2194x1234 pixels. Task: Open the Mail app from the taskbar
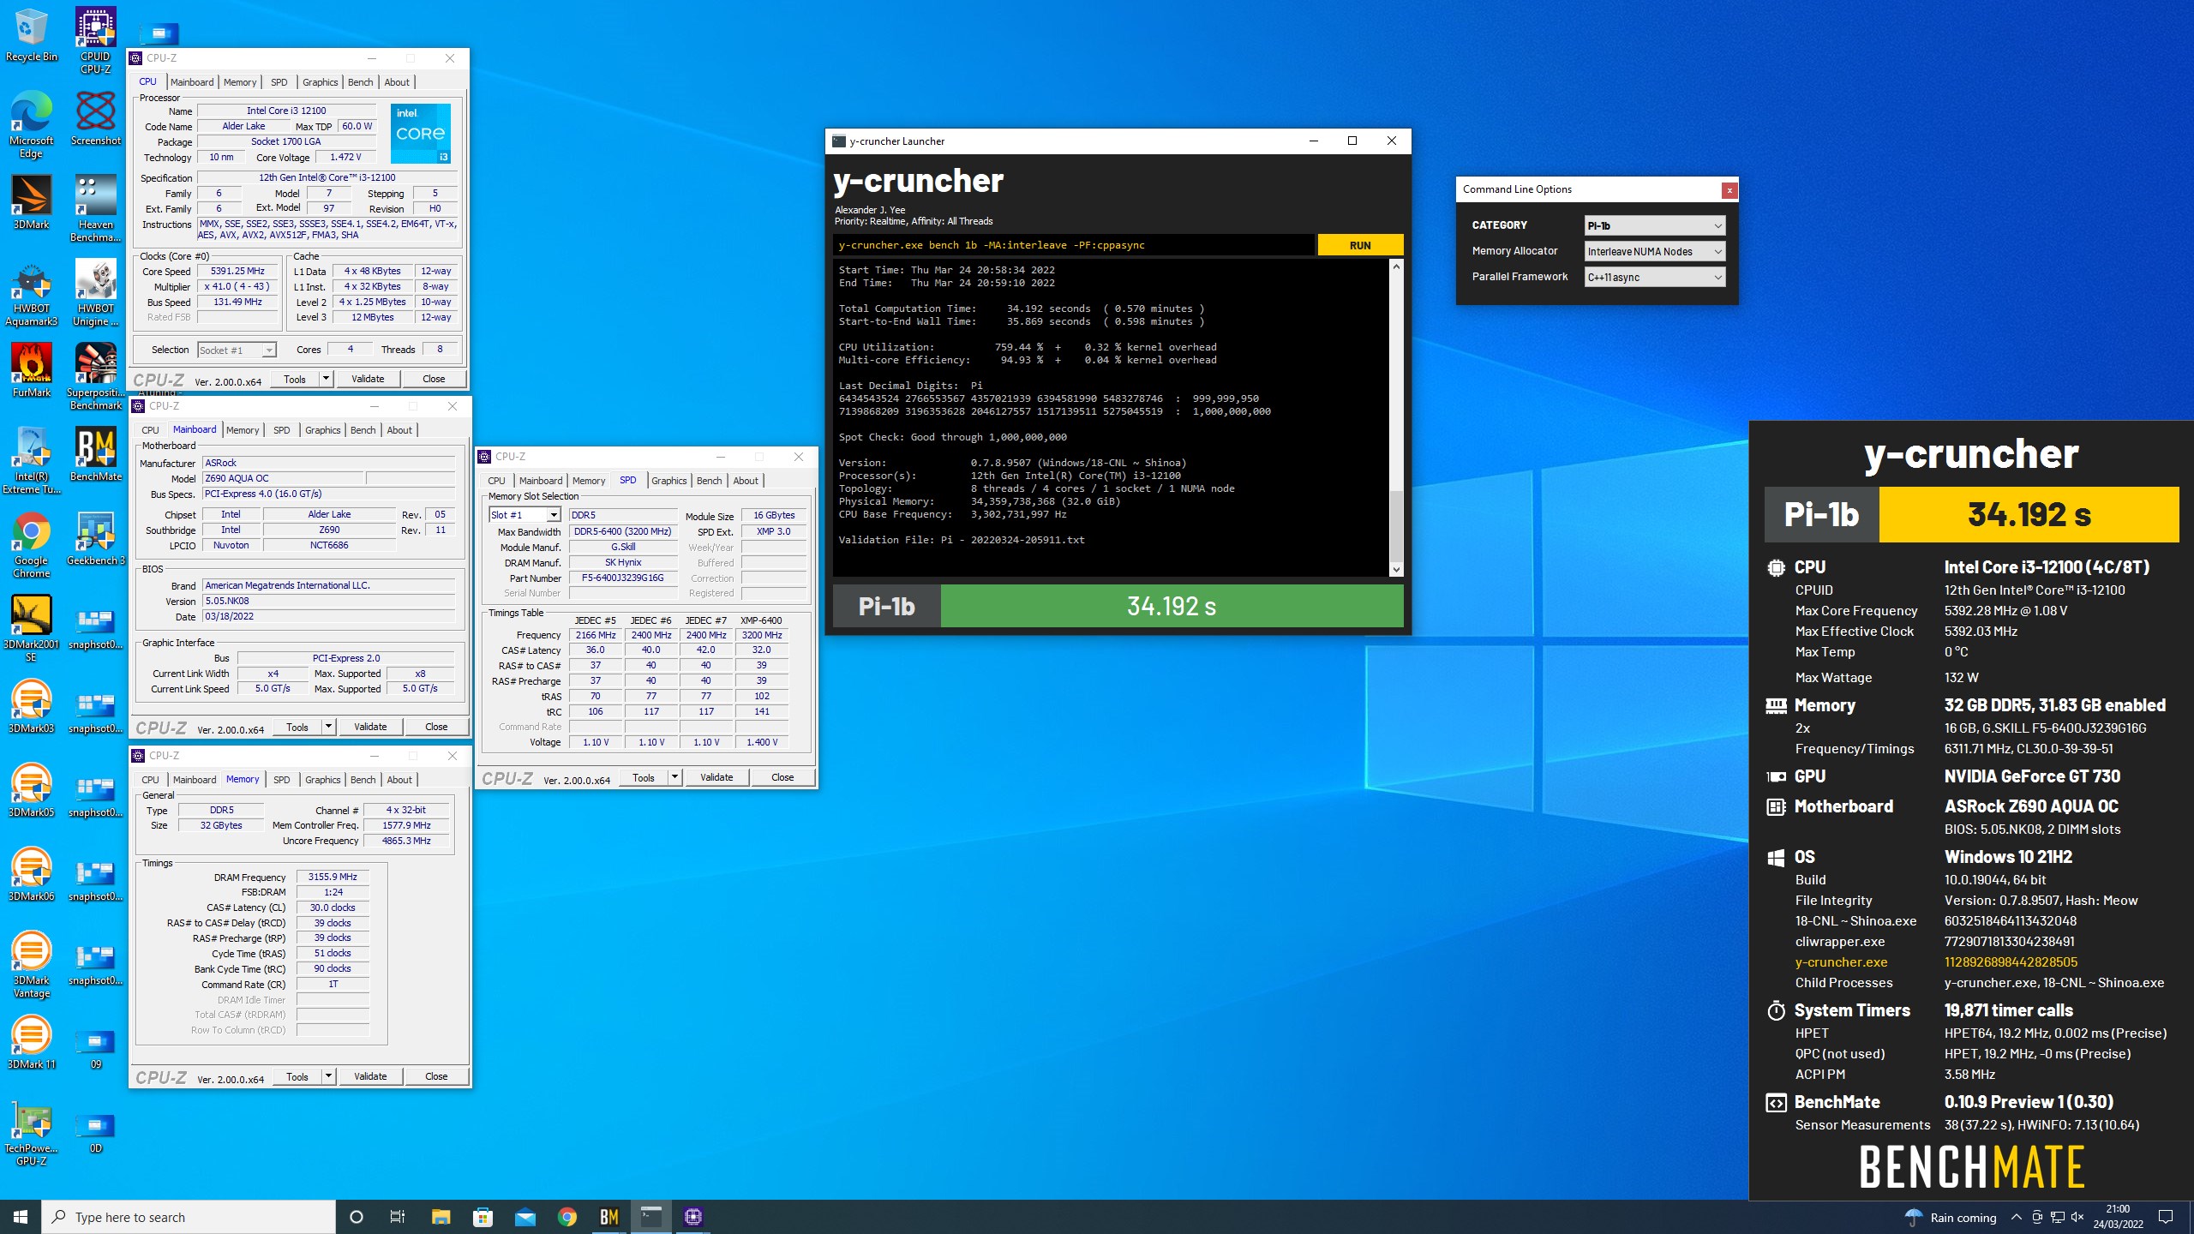tap(525, 1217)
